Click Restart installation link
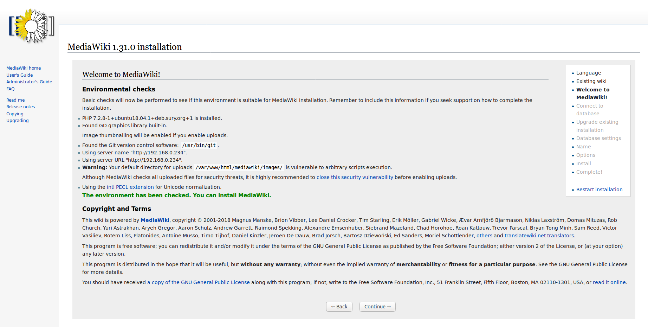The width and height of the screenshot is (648, 327). tap(599, 190)
